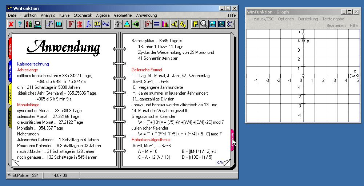Click the clock 14:07:09 in status bar
The image size is (364, 186).
click(x=59, y=175)
